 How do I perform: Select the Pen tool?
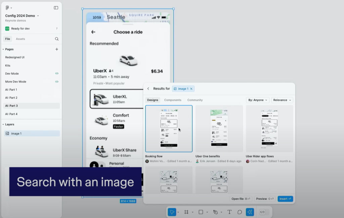click(215, 212)
